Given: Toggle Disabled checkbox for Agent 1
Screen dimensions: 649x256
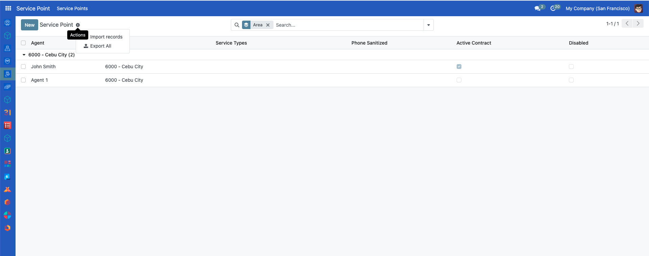Looking at the screenshot, I should click(x=571, y=80).
